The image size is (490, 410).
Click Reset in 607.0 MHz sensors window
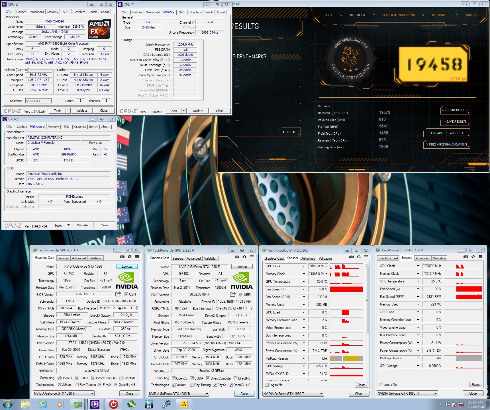[475, 385]
